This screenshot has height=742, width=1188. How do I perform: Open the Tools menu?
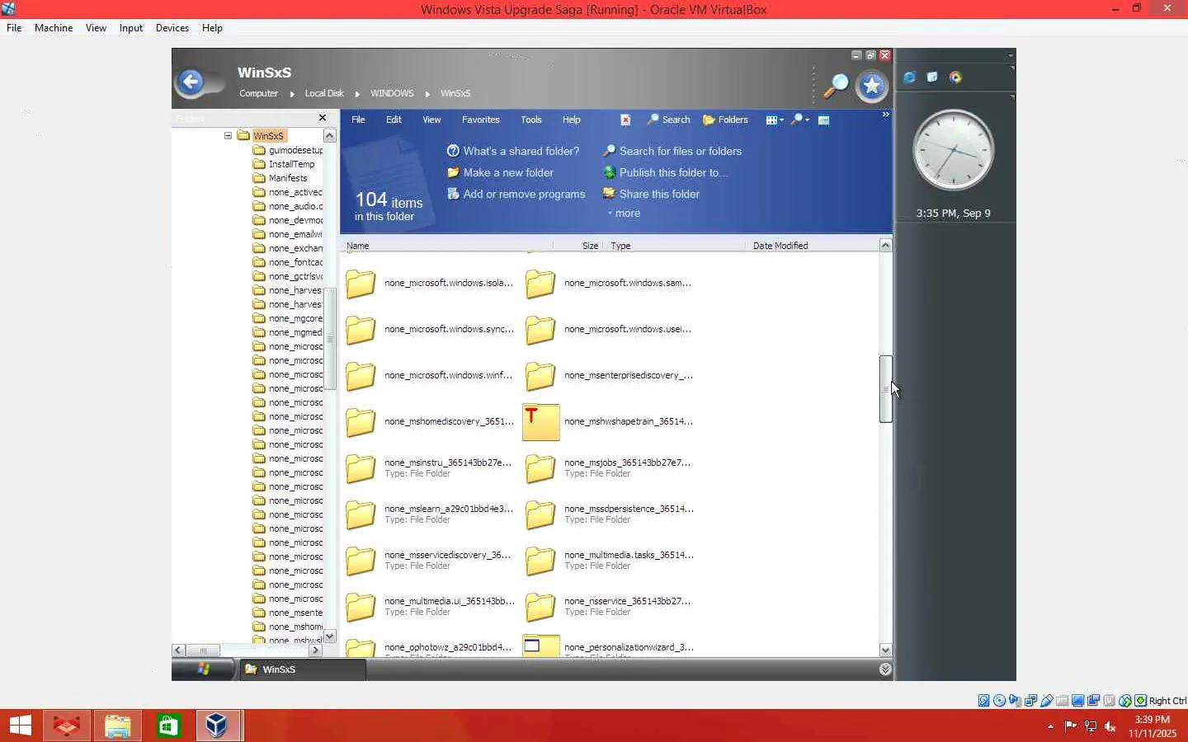click(531, 120)
